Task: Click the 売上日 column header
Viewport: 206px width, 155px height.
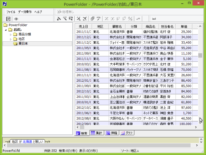Action: click(84, 26)
